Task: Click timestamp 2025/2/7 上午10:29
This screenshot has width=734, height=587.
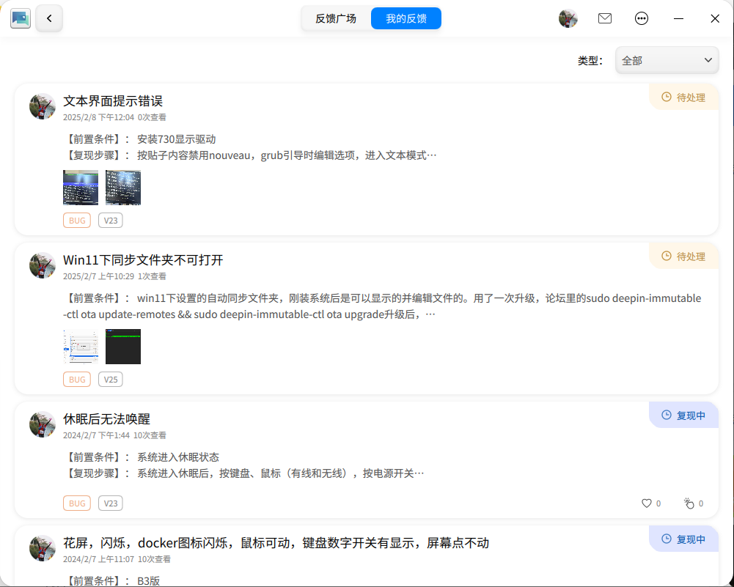Action: coord(99,276)
